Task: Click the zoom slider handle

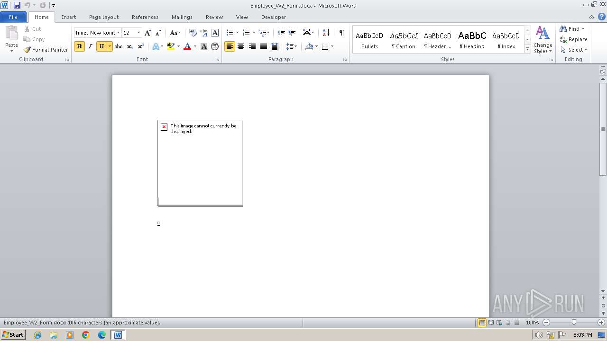Action: click(x=574, y=323)
